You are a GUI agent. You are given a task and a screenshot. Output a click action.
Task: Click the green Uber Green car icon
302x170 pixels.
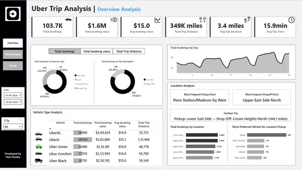[x=39, y=147]
